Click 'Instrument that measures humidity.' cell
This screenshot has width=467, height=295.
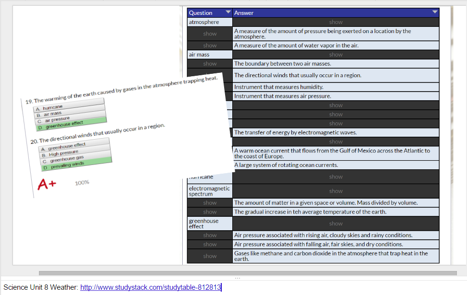(x=336, y=87)
